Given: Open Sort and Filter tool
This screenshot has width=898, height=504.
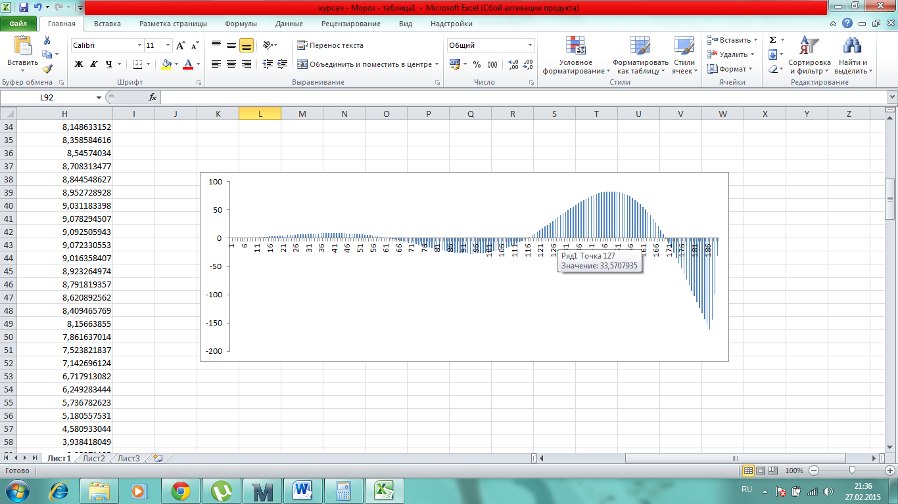Looking at the screenshot, I should [x=809, y=56].
